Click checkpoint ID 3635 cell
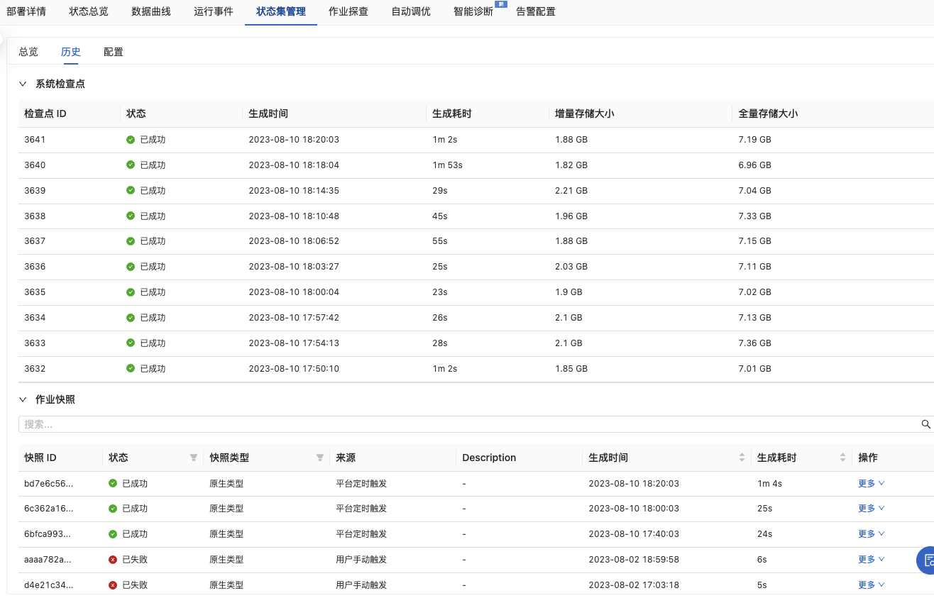This screenshot has width=934, height=598. [x=35, y=292]
